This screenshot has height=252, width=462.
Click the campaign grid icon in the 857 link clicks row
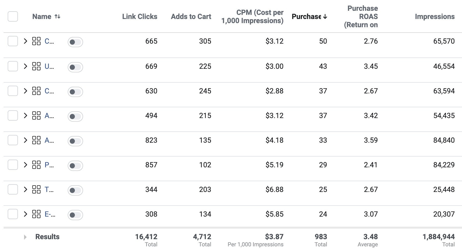[36, 165]
